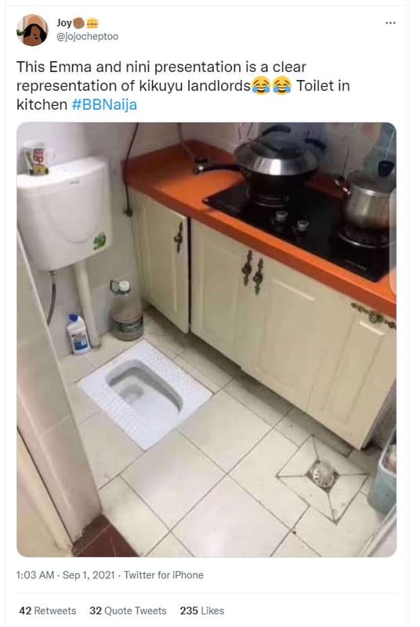View who gave the 235 Likes

point(202,611)
